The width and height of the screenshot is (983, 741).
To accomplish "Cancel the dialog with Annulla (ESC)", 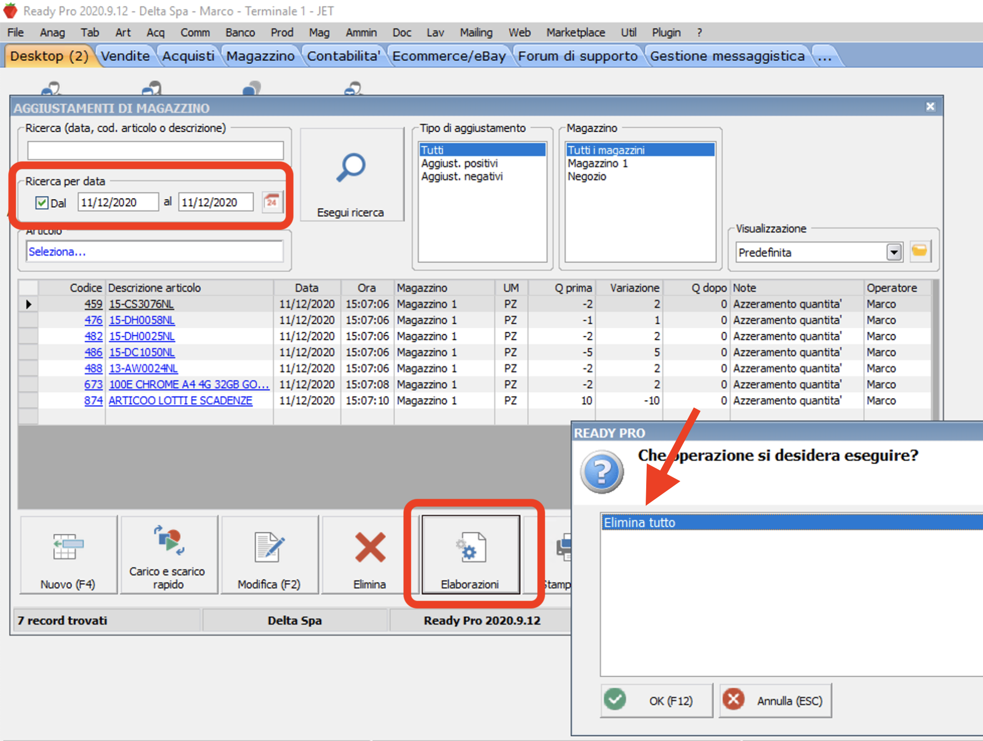I will 775,700.
